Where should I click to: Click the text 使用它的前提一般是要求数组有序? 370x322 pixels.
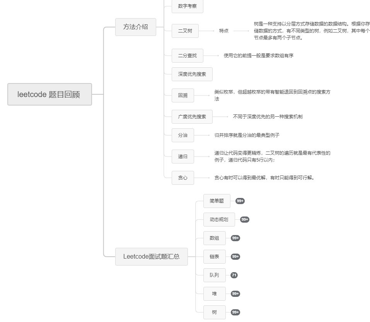point(258,56)
